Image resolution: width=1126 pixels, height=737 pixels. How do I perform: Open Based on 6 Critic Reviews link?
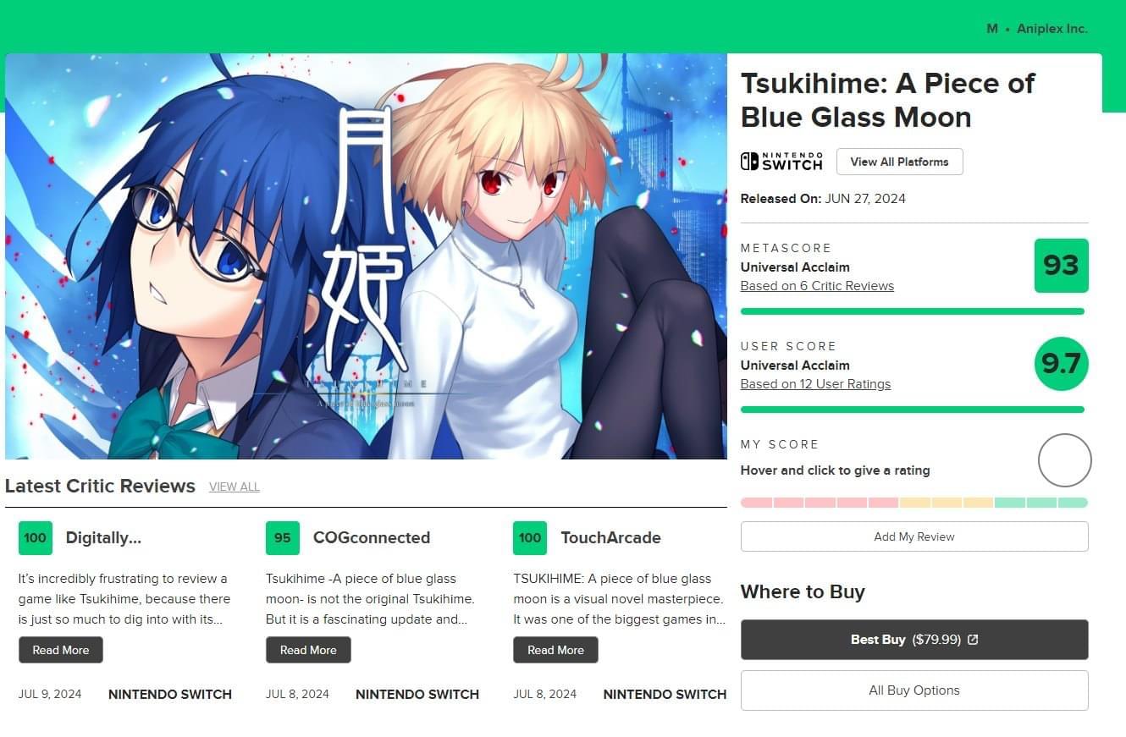pos(817,286)
